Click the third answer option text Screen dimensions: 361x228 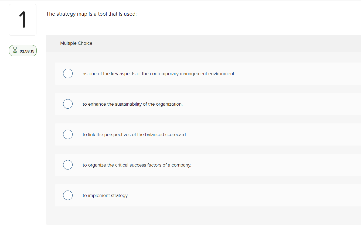(x=135, y=134)
